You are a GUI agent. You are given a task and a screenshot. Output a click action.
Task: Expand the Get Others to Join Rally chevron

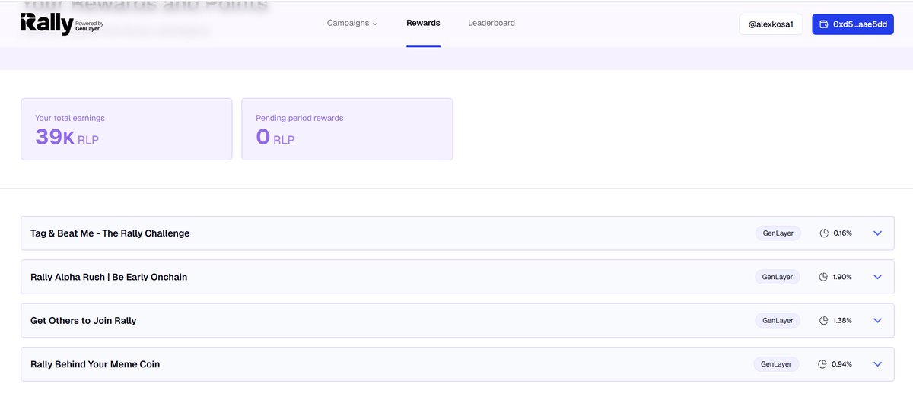pyautogui.click(x=877, y=321)
